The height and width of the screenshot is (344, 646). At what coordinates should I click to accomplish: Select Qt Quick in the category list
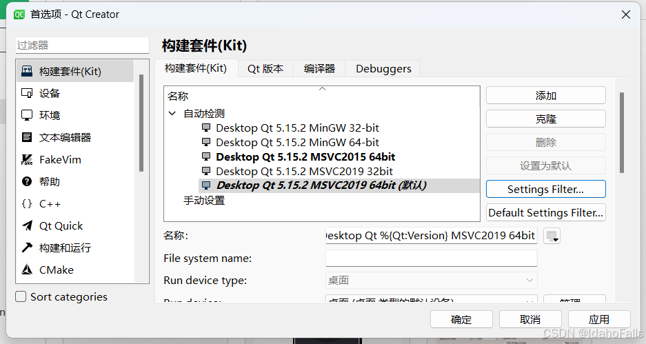click(75, 225)
